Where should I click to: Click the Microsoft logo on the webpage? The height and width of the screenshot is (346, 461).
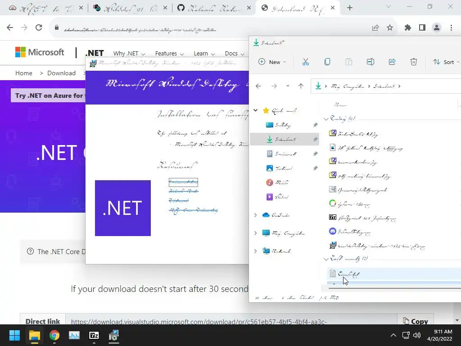[x=40, y=52]
